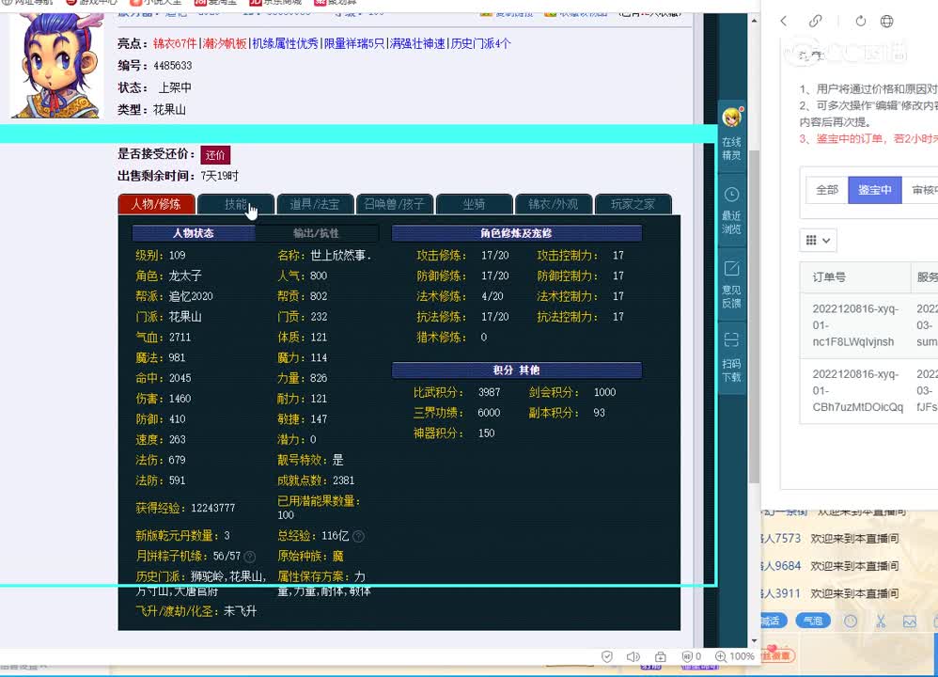Click the 获得经验 value 12243777
Image resolution: width=938 pixels, height=677 pixels.
[x=213, y=508]
